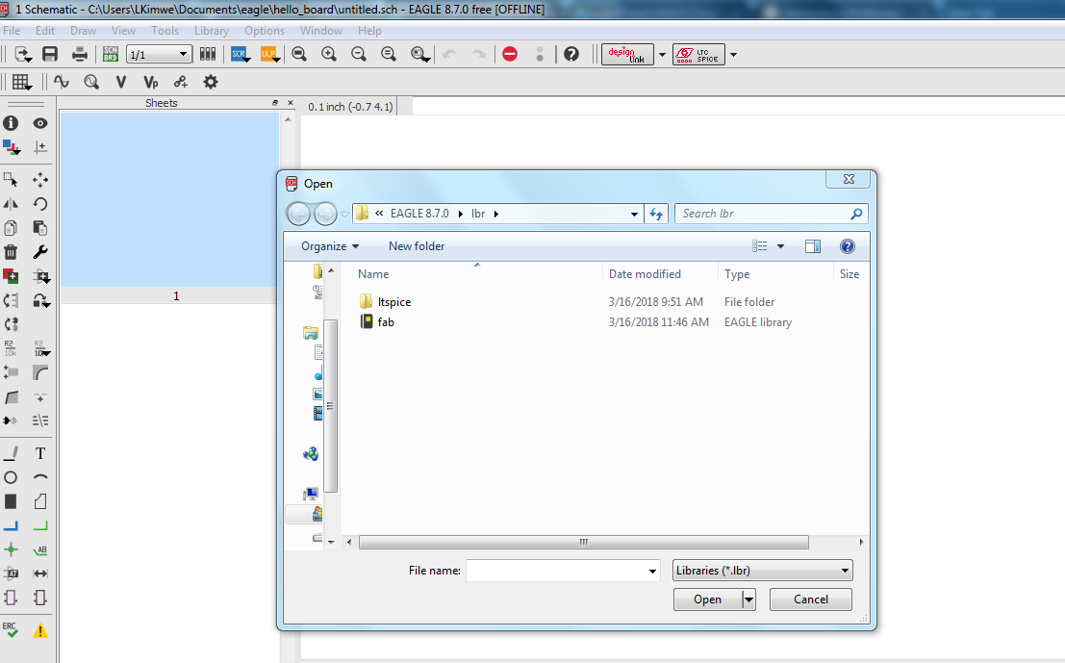
Task: Select the Arc drawing tool
Action: click(x=40, y=477)
